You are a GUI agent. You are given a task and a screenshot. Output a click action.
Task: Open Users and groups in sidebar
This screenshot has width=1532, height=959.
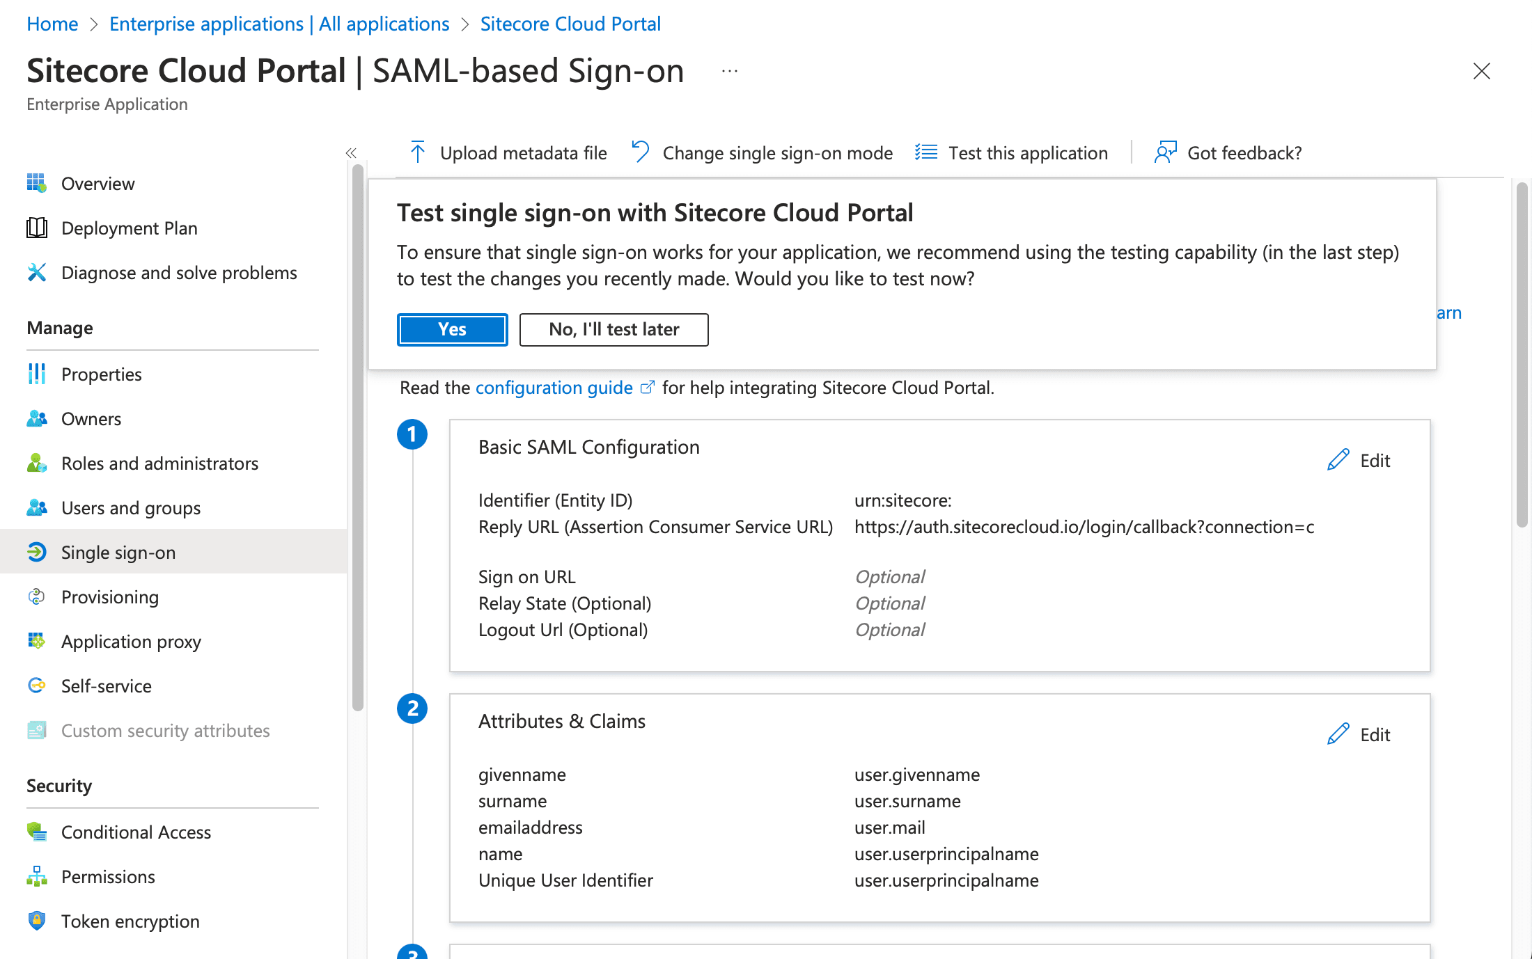[x=130, y=508]
